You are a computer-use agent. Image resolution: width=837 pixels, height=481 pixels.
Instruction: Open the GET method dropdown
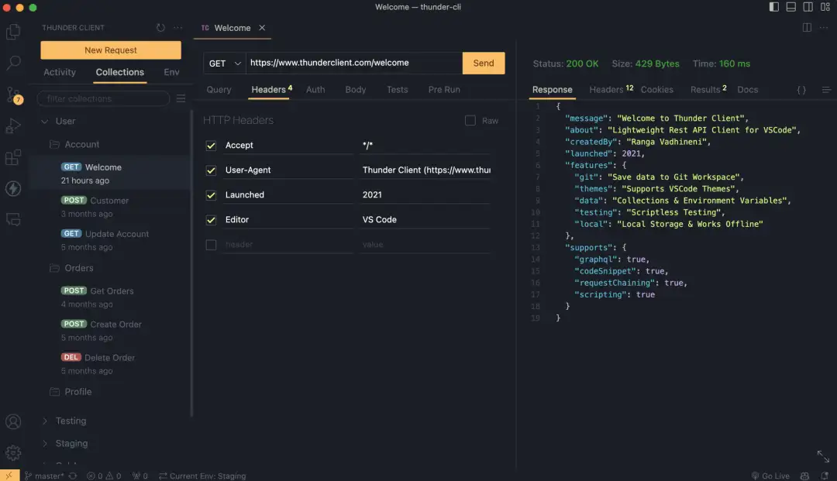pyautogui.click(x=225, y=64)
